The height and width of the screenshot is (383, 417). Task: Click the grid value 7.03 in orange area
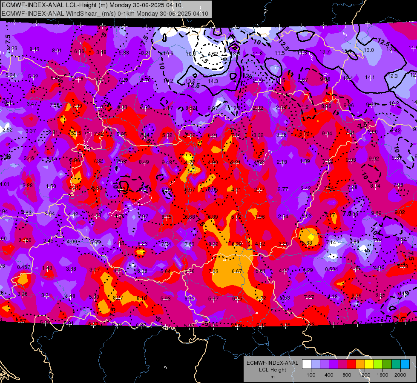coord(213,272)
